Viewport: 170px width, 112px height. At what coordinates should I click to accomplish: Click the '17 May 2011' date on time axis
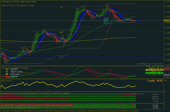point(5,111)
